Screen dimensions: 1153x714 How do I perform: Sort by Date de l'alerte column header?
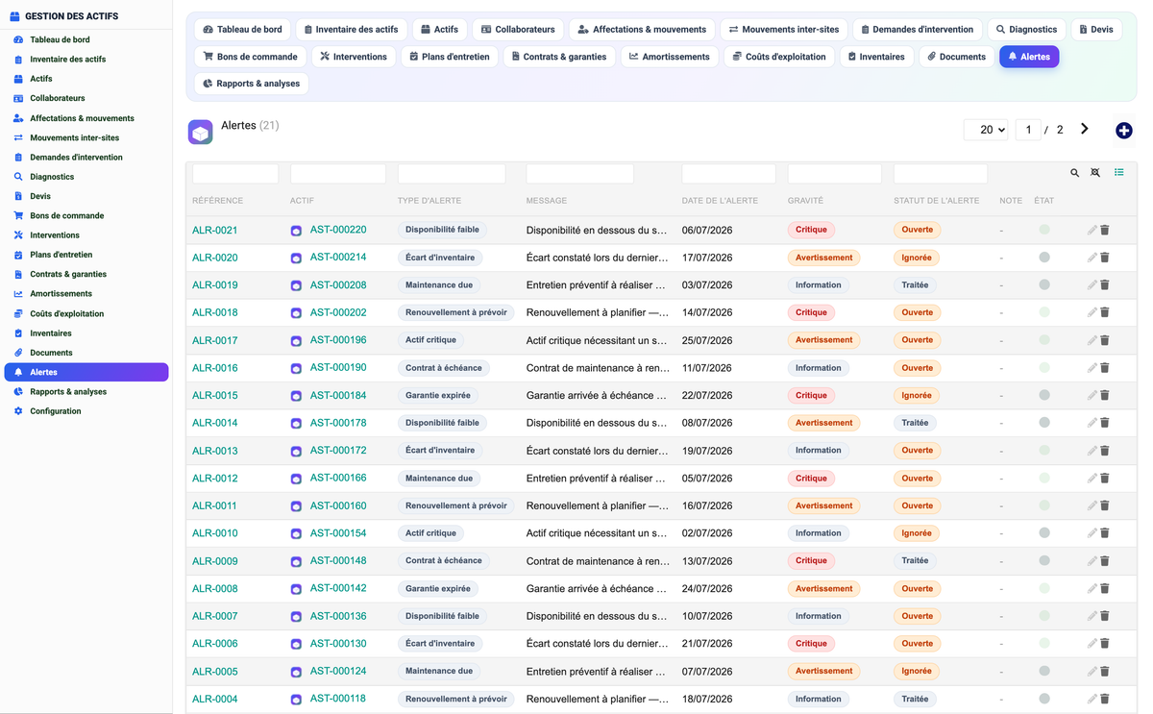tap(720, 201)
